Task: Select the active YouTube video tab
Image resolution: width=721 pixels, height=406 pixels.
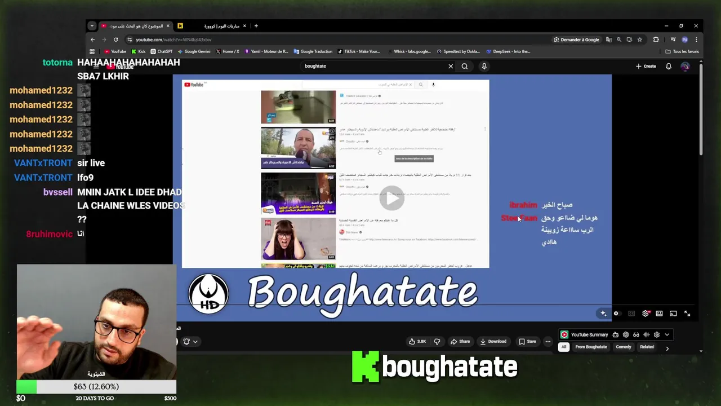Action: click(x=135, y=26)
